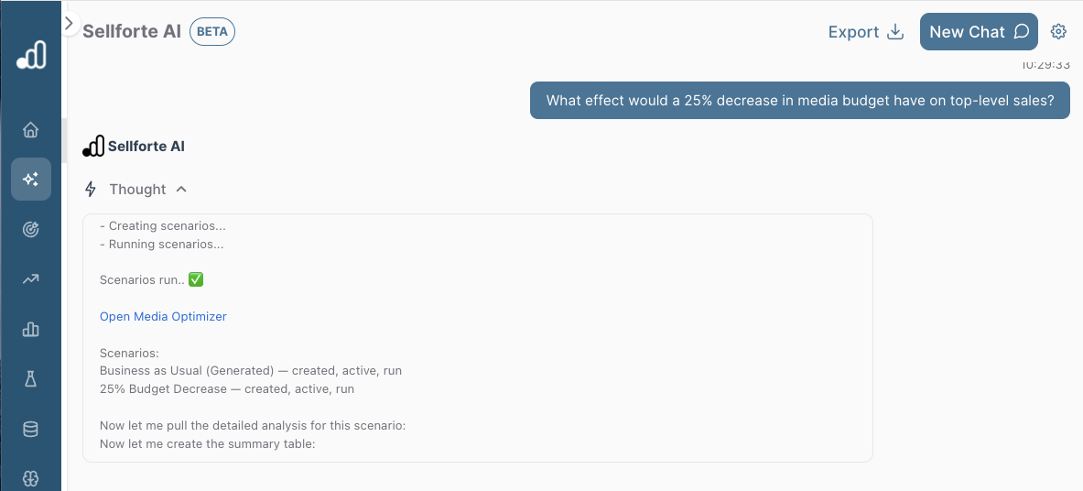
Task: Export the chat conversation
Action: tap(865, 32)
